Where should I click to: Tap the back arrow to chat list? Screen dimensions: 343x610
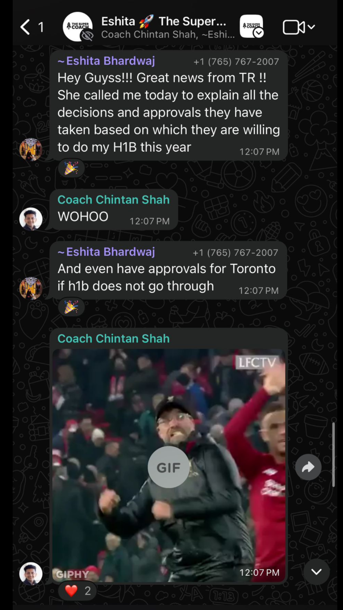tap(25, 27)
